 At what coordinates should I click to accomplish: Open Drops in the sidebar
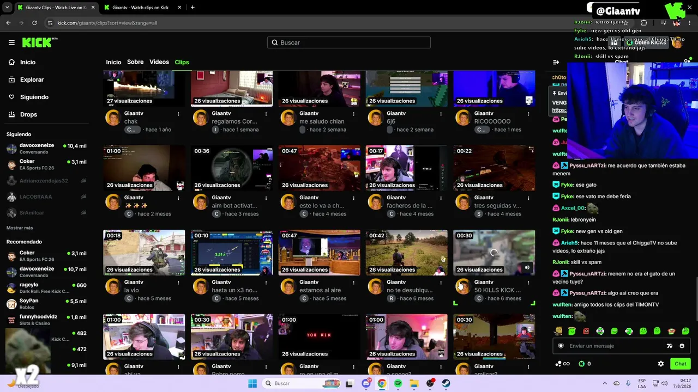pos(28,114)
